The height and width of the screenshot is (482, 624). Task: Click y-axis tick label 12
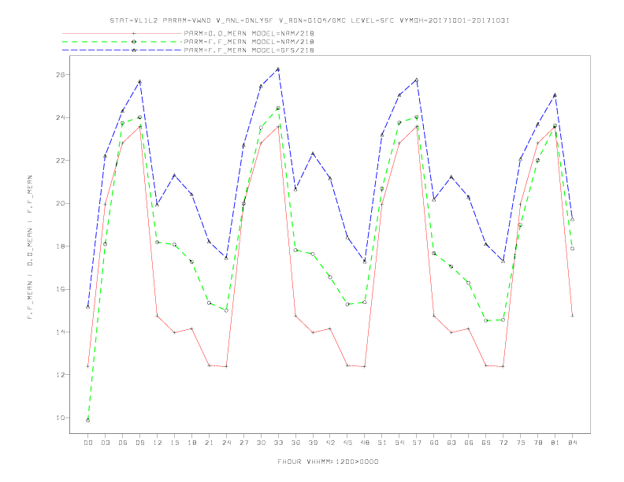[61, 375]
